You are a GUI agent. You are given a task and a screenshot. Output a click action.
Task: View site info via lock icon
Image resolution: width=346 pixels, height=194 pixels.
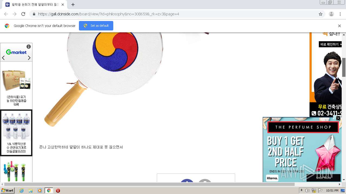pyautogui.click(x=34, y=14)
